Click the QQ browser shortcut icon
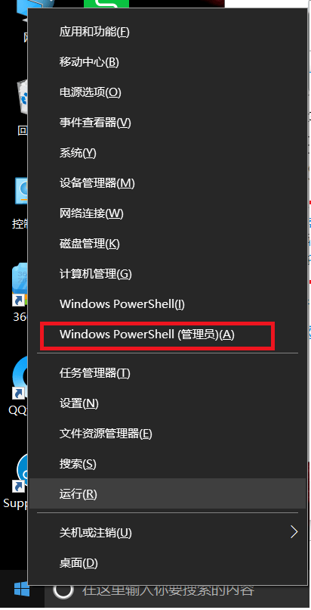 [20, 378]
